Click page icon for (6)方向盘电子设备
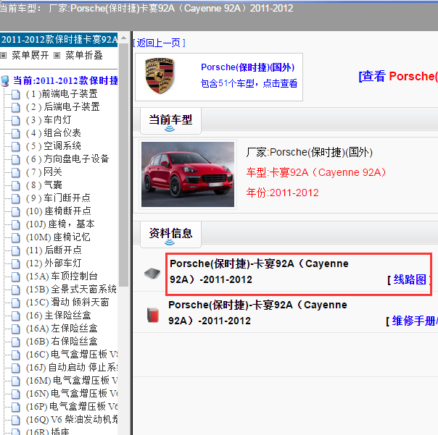The image size is (438, 435). tap(16, 159)
